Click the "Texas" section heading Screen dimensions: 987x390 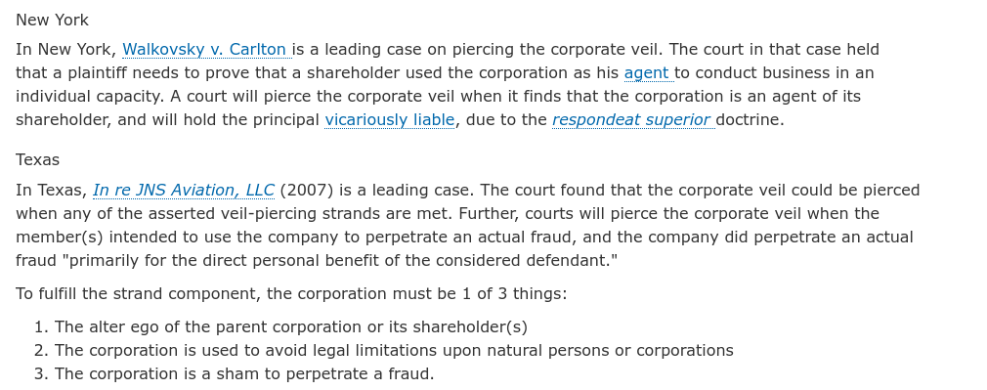click(38, 160)
